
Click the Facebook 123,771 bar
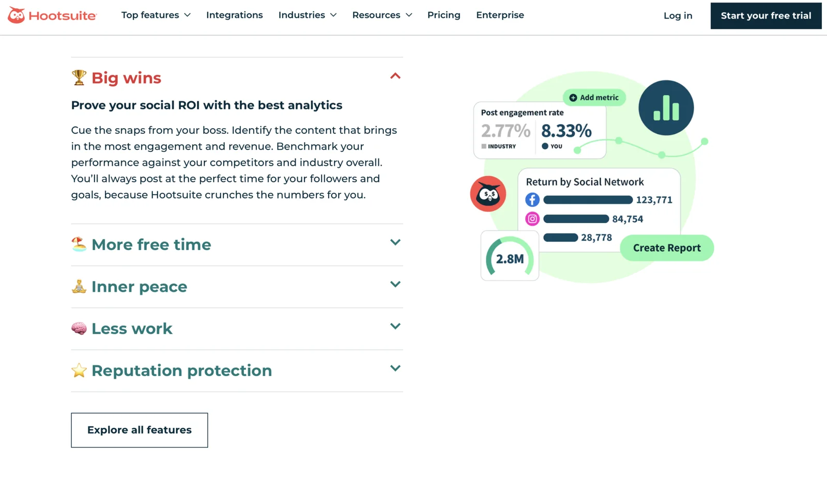tap(588, 200)
